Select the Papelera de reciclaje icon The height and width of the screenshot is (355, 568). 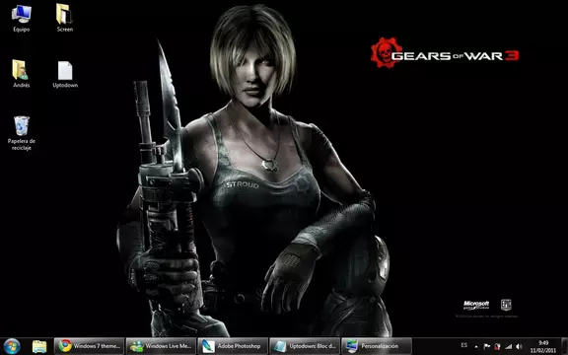coord(22,132)
